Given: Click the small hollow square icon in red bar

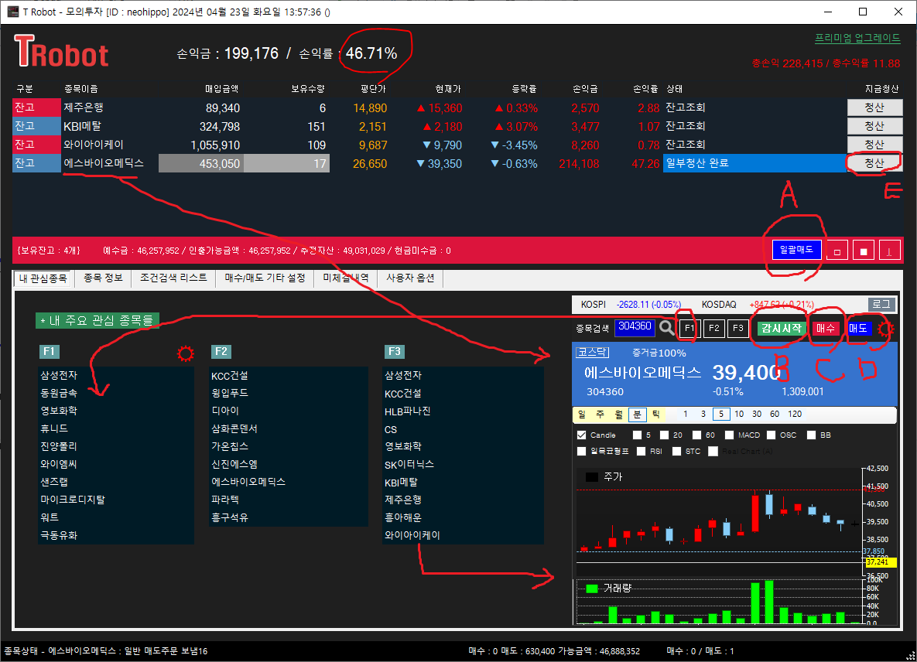Looking at the screenshot, I should click(837, 251).
